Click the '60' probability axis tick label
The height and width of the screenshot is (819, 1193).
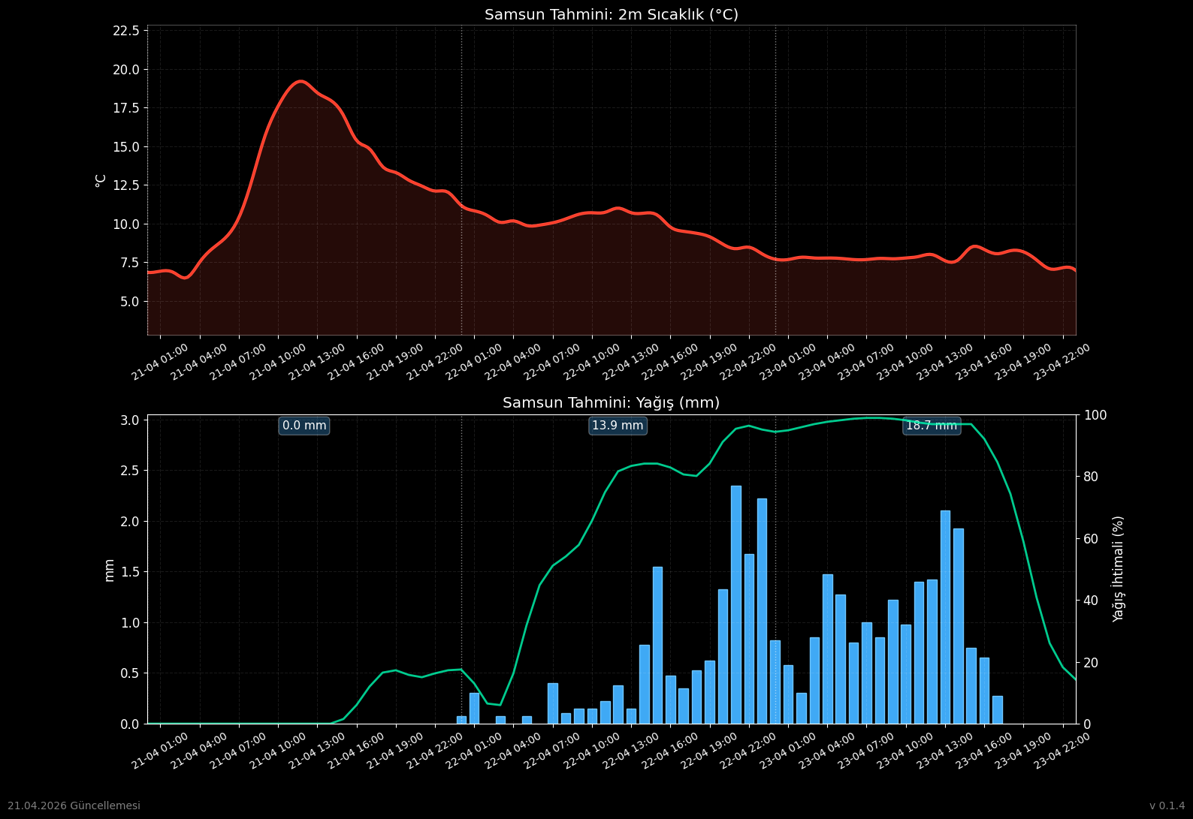(1091, 539)
